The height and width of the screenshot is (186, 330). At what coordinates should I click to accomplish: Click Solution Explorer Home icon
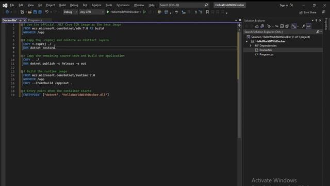257,26
